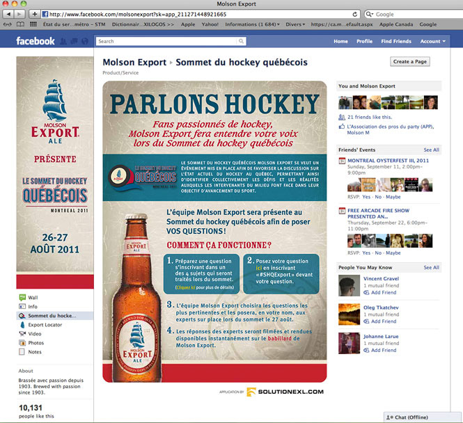The image size is (463, 423).
Task: Go to Find Friends in navigation
Action: coord(396,42)
